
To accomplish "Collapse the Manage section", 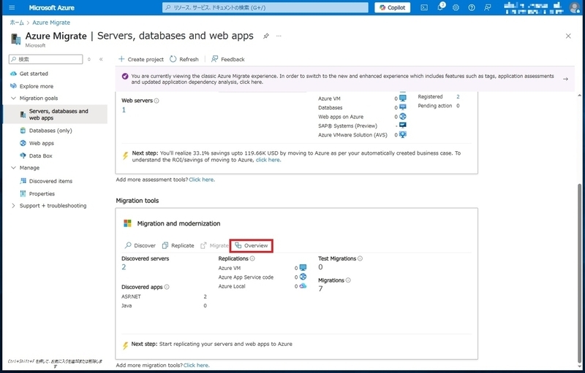I will (13, 168).
